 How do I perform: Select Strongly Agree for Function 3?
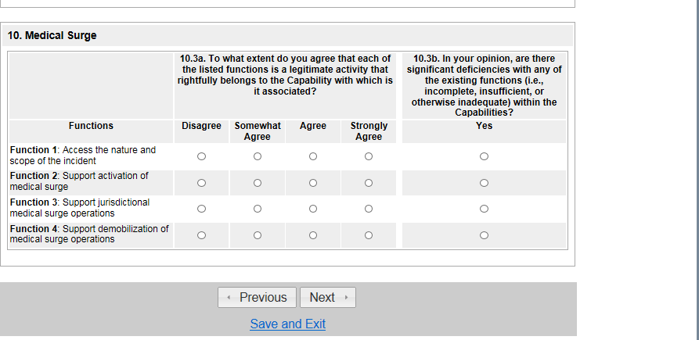click(x=369, y=209)
